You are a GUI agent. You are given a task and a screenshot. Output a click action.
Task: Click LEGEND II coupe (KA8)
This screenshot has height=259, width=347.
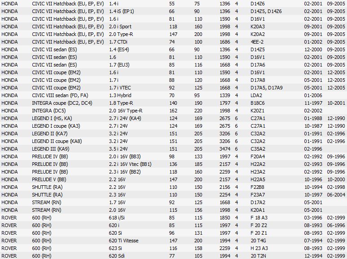(x=57, y=142)
